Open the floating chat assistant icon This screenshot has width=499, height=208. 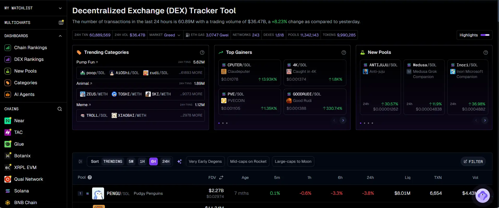click(482, 196)
